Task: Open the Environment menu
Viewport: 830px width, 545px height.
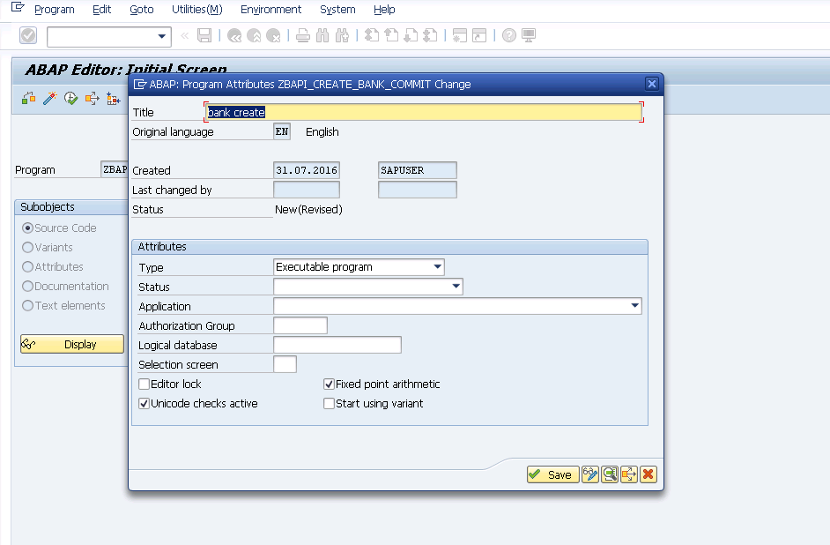Action: point(270,10)
